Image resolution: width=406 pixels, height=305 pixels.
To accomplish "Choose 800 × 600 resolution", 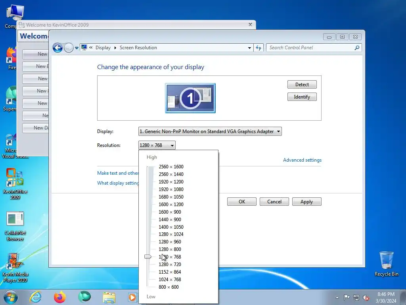I will click(169, 287).
